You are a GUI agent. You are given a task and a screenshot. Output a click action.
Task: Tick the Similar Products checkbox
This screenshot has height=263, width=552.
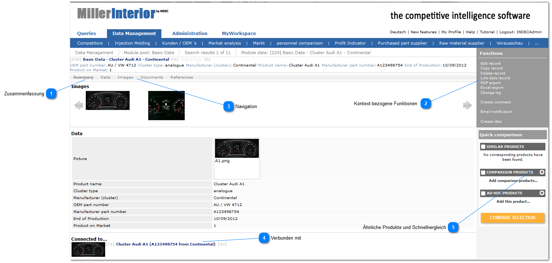coord(483,147)
